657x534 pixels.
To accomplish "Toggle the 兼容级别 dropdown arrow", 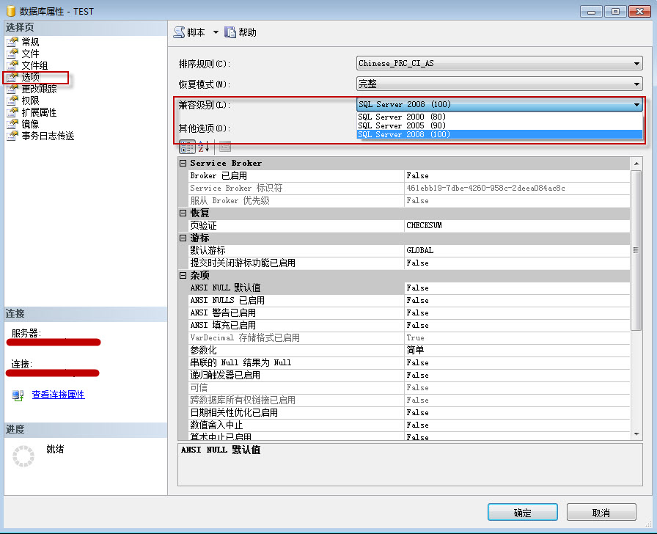I will pyautogui.click(x=636, y=104).
